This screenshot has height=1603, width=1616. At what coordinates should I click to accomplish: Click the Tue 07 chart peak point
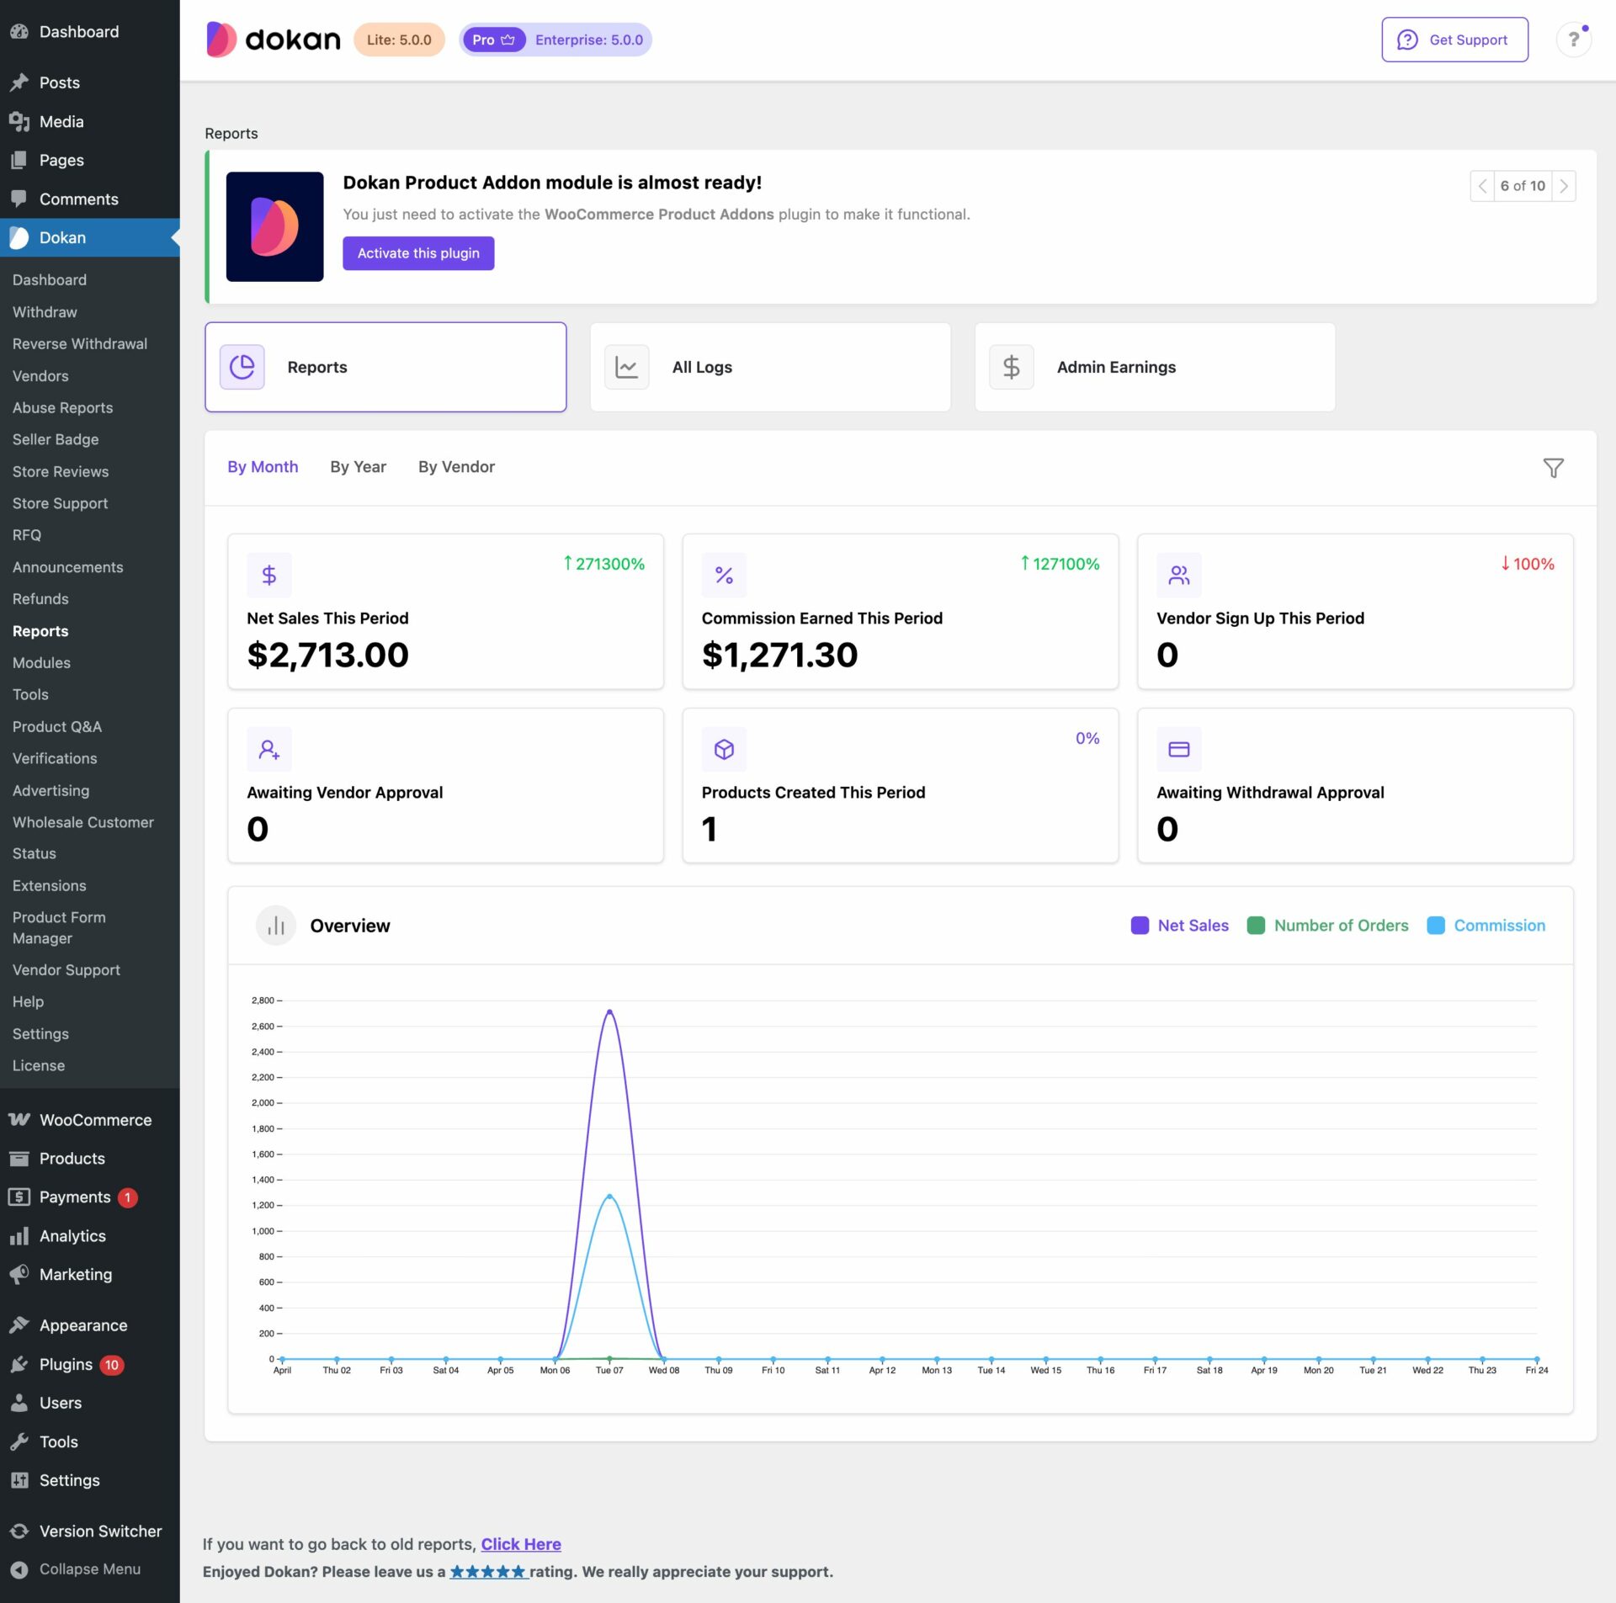[609, 1011]
